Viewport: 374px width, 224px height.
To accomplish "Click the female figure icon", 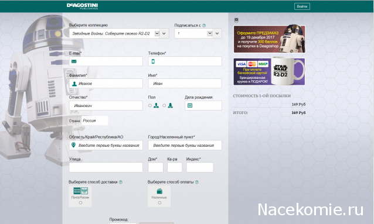I will click(x=171, y=105).
